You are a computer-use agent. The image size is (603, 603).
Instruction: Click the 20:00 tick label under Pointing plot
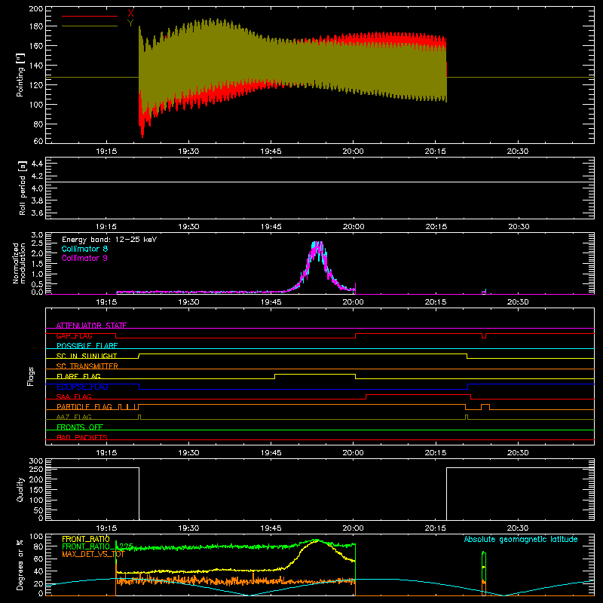[x=353, y=152]
